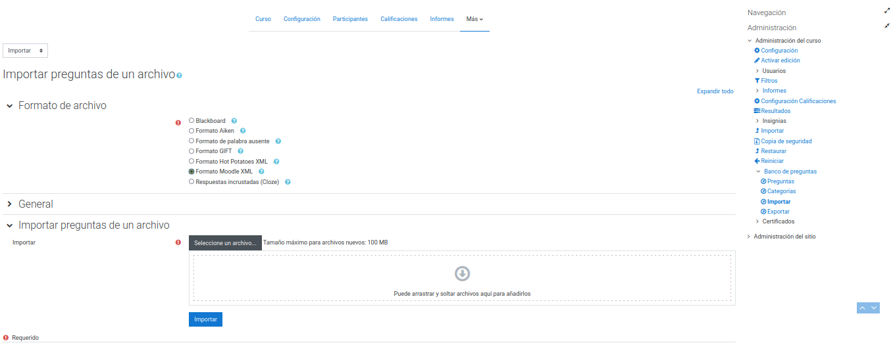Select Formato Aiken radio button
The width and height of the screenshot is (893, 347).
(191, 131)
